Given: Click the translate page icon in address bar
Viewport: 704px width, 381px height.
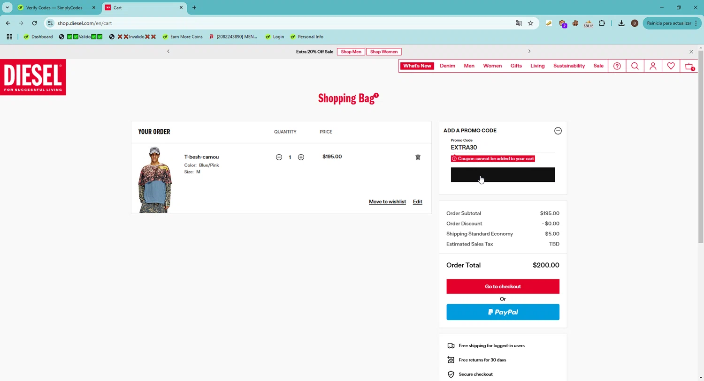Looking at the screenshot, I should (519, 23).
